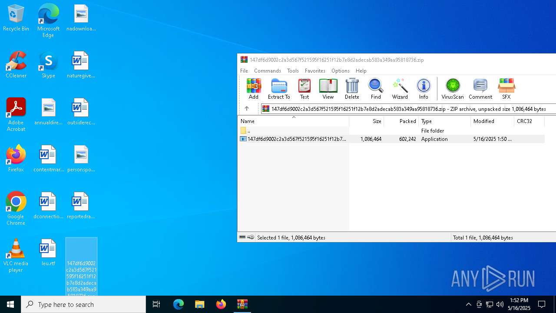Screen dimensions: 556x313
Task: Open the Find magnifier tool
Action: click(x=376, y=89)
